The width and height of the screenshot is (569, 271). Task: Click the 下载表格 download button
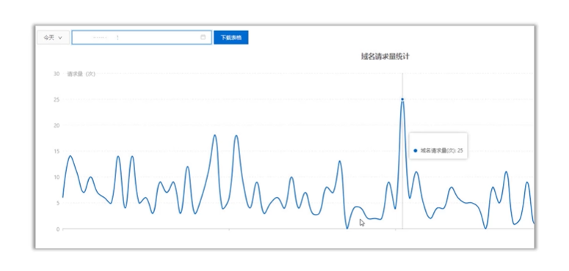(231, 37)
